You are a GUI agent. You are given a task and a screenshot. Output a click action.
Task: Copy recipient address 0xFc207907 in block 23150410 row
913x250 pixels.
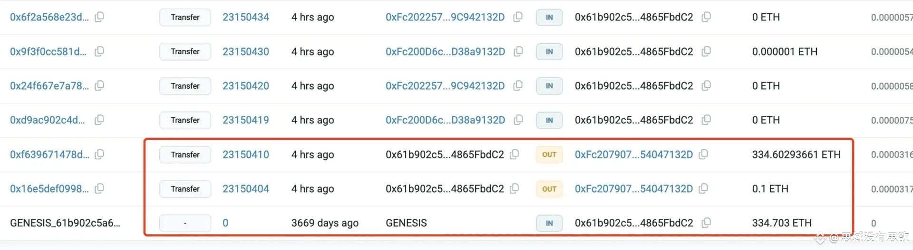[704, 154]
